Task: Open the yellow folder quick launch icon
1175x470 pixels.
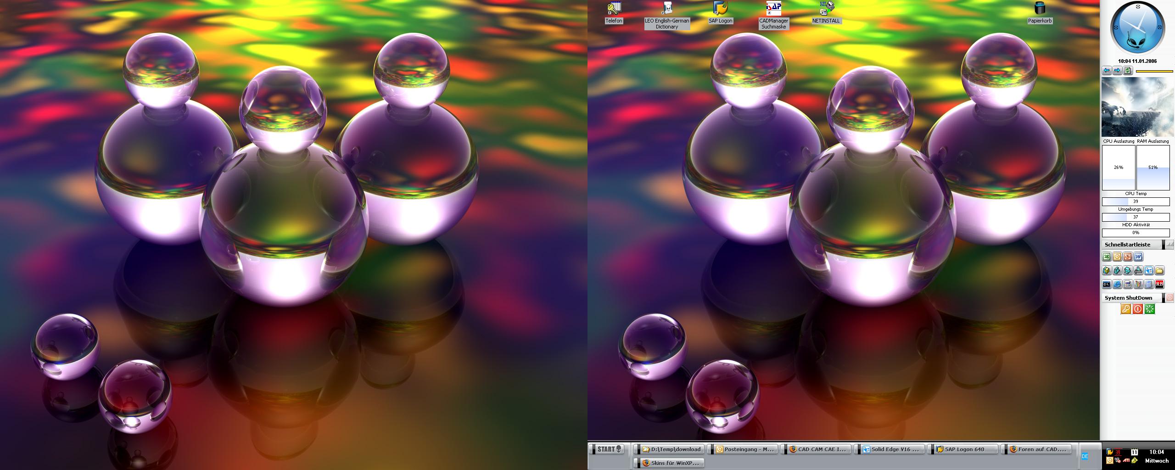Action: point(1159,270)
